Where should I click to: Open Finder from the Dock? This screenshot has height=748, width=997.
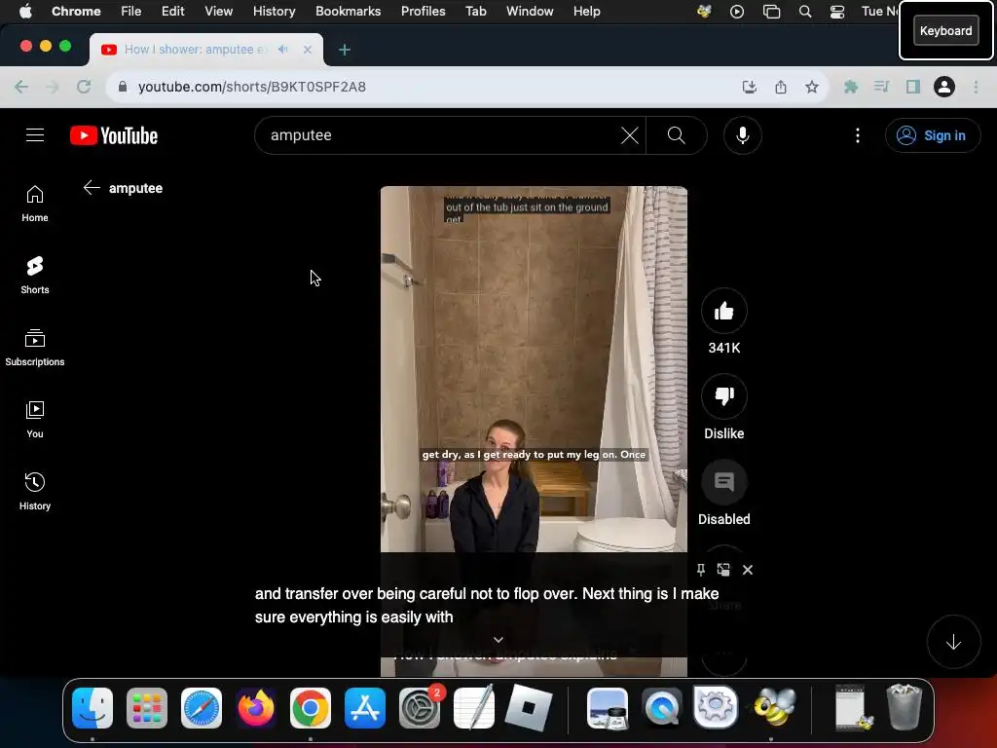pos(92,708)
